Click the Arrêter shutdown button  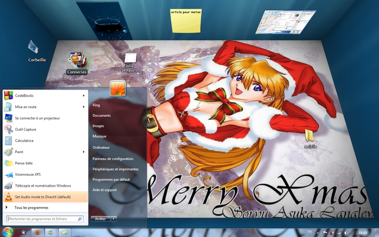(100, 219)
